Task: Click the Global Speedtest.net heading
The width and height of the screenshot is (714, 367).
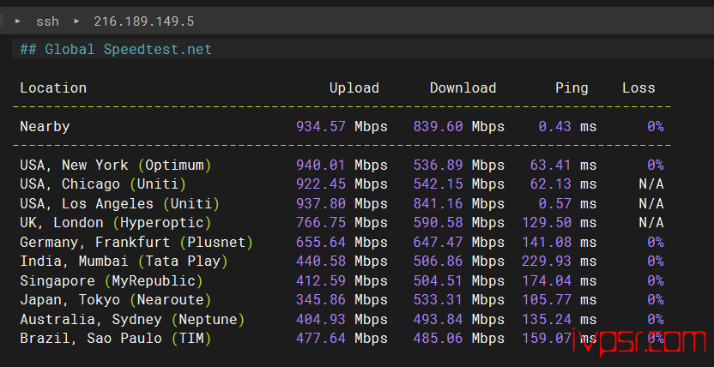Action: pyautogui.click(x=116, y=49)
